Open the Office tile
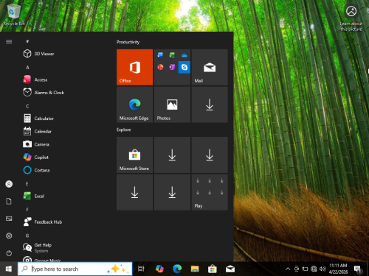 coord(134,67)
